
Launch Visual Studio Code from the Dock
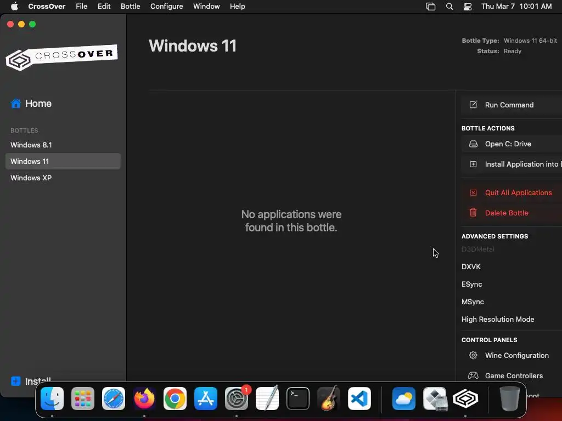359,399
